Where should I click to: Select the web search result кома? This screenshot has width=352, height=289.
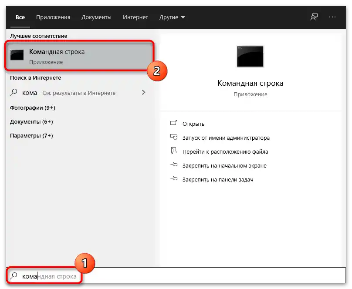coord(79,93)
